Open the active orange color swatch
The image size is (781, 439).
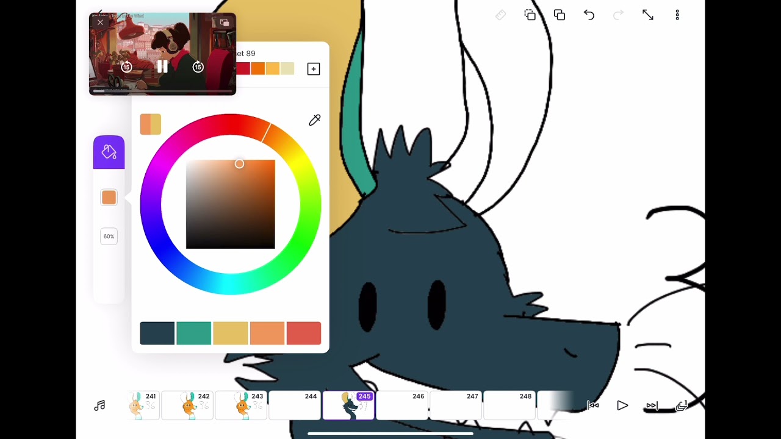[109, 198]
